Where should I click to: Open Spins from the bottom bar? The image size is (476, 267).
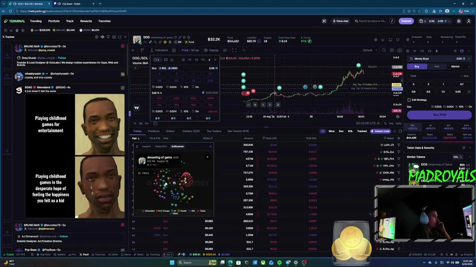tap(168, 255)
